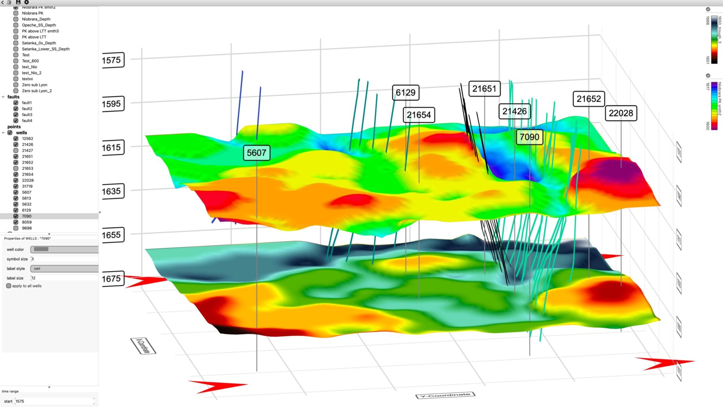
Task: Click the 7090 well label in the 3D view
Action: pos(529,137)
